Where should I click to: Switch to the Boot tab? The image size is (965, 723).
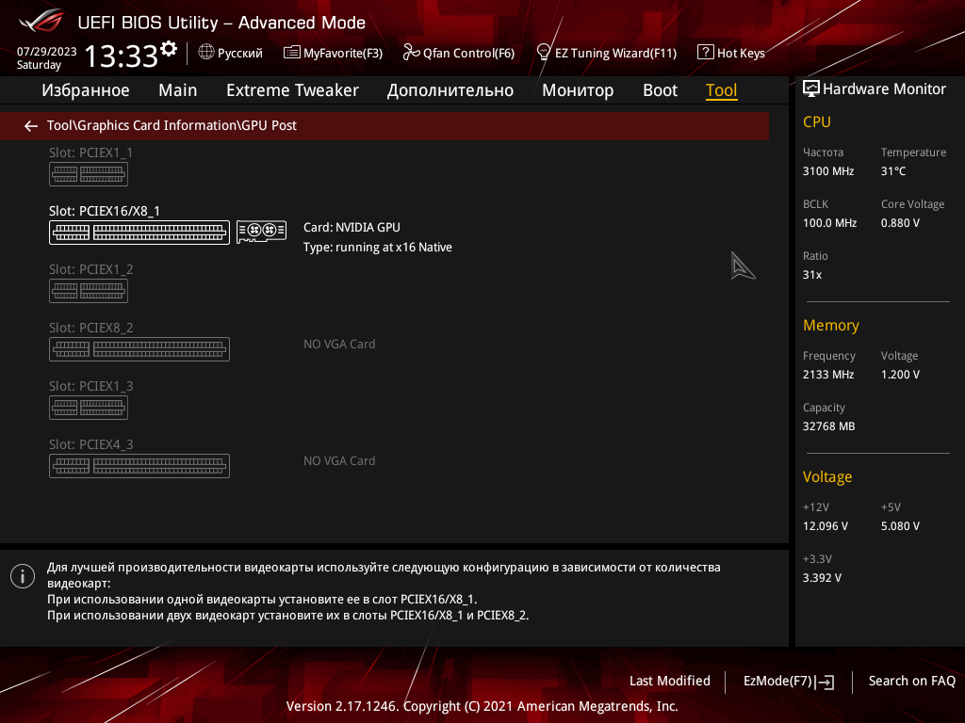[661, 90]
